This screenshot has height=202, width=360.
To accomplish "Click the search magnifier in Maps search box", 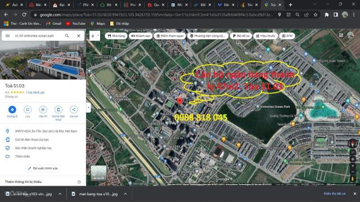I will (67, 36).
